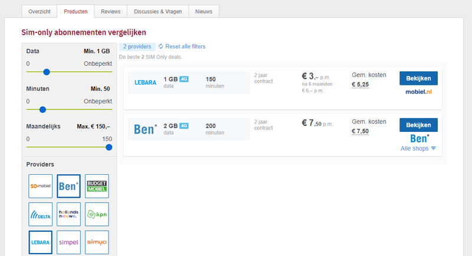The width and height of the screenshot is (472, 256).
Task: Click '150 minuten' in Lebara deal
Action: 215,82
